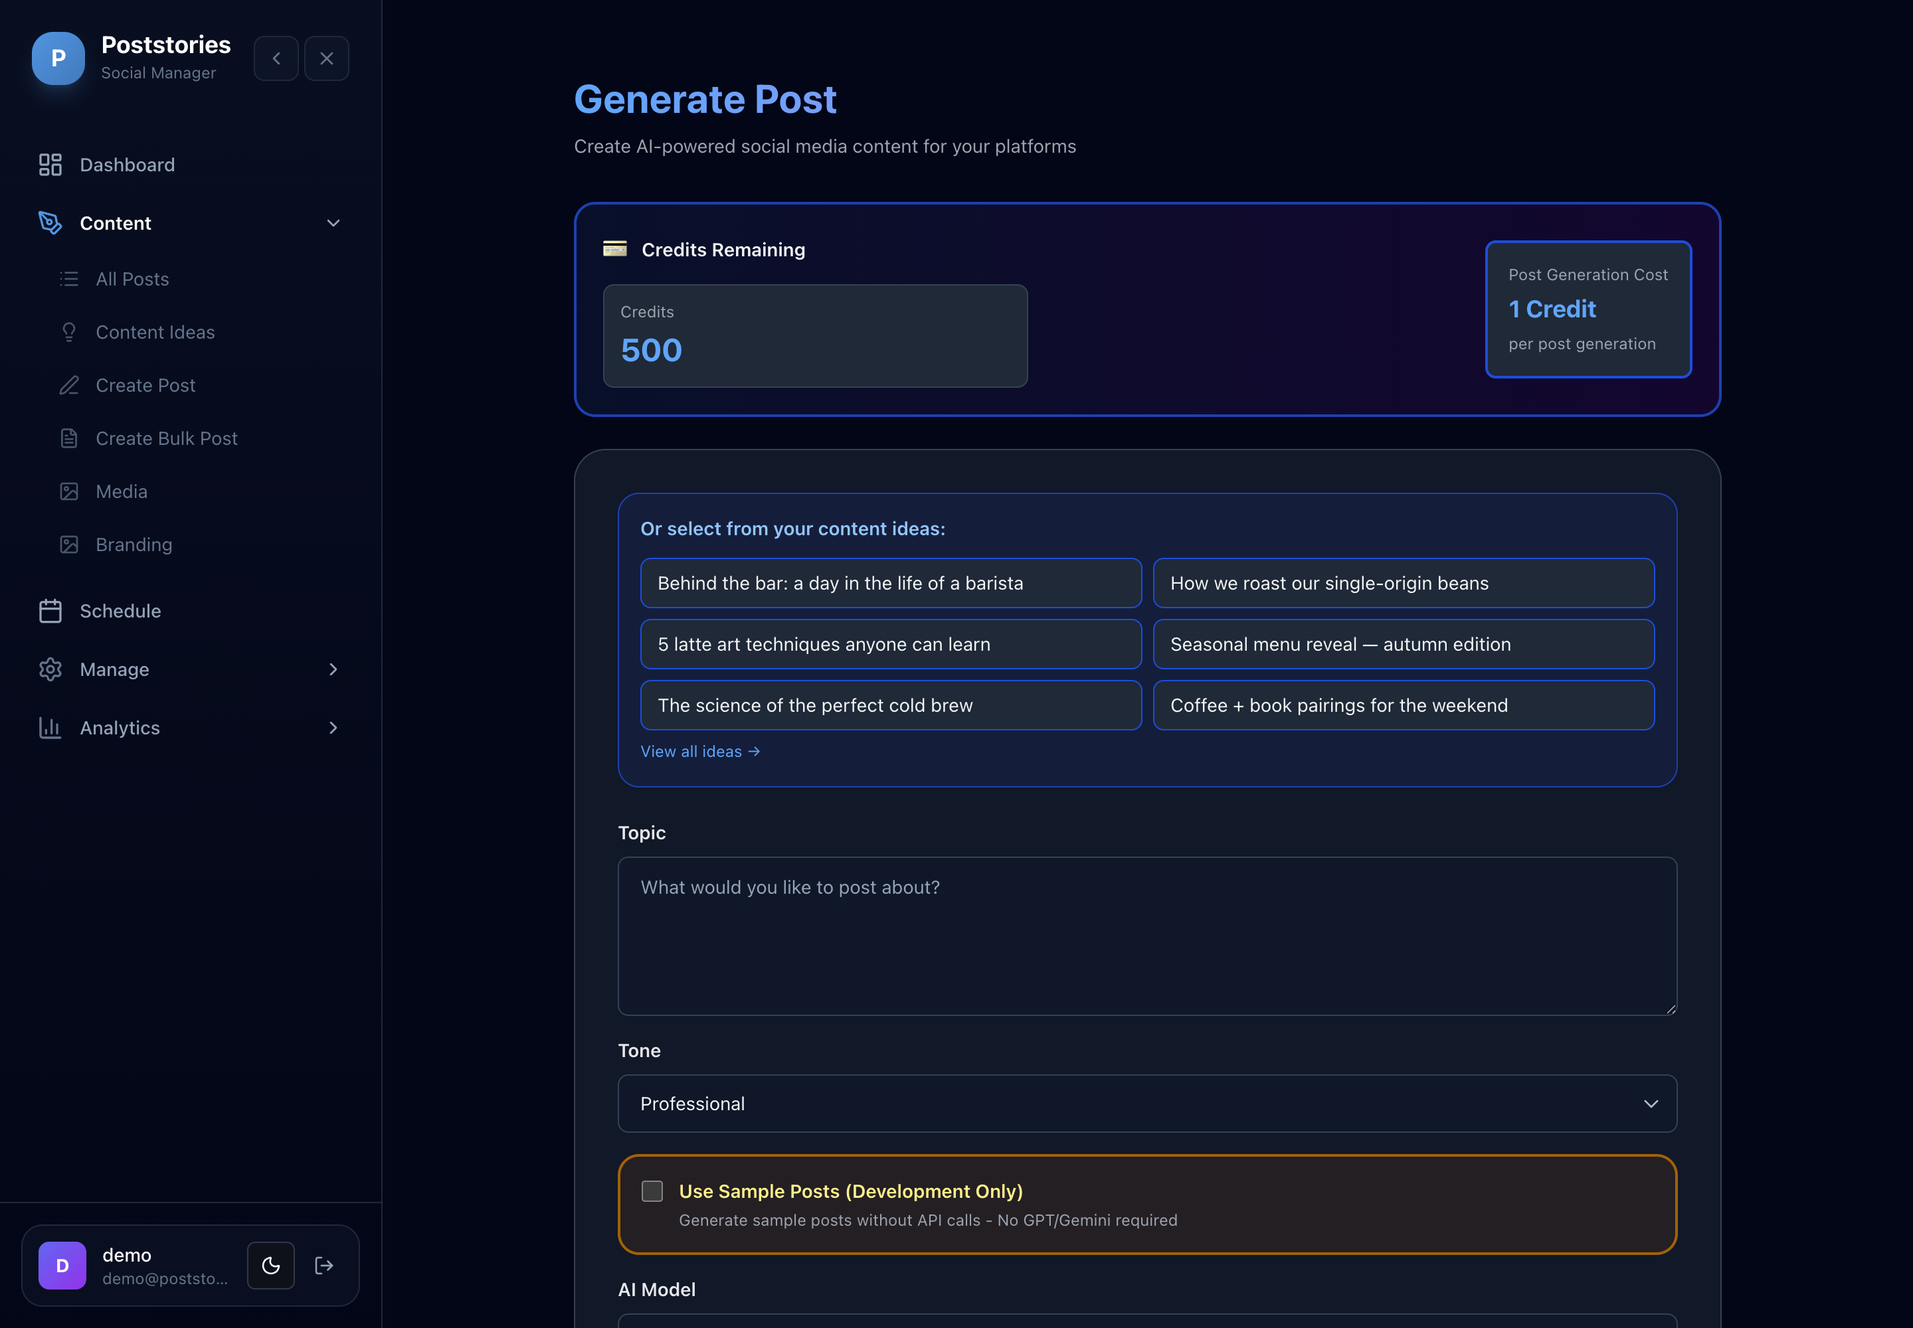Select idea about perfect cold brew

[891, 705]
